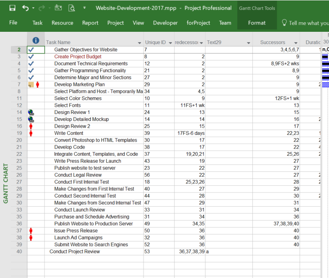Customize Quick Access Toolbar dropdown arrow

(85, 8)
